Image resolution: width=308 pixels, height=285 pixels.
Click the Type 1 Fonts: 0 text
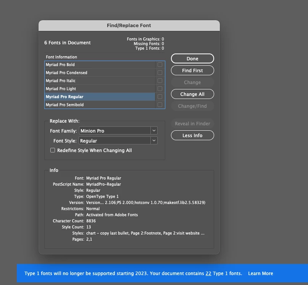click(150, 48)
